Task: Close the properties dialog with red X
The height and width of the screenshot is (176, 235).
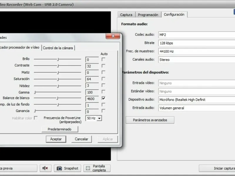Action: coord(113,36)
